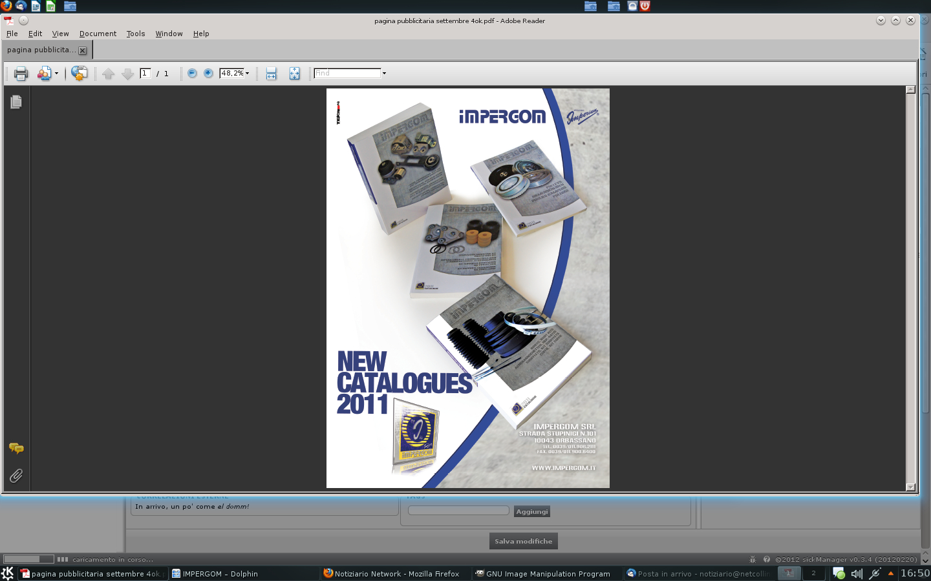Click the volume speaker tray icon
The height and width of the screenshot is (581, 931).
(x=857, y=573)
